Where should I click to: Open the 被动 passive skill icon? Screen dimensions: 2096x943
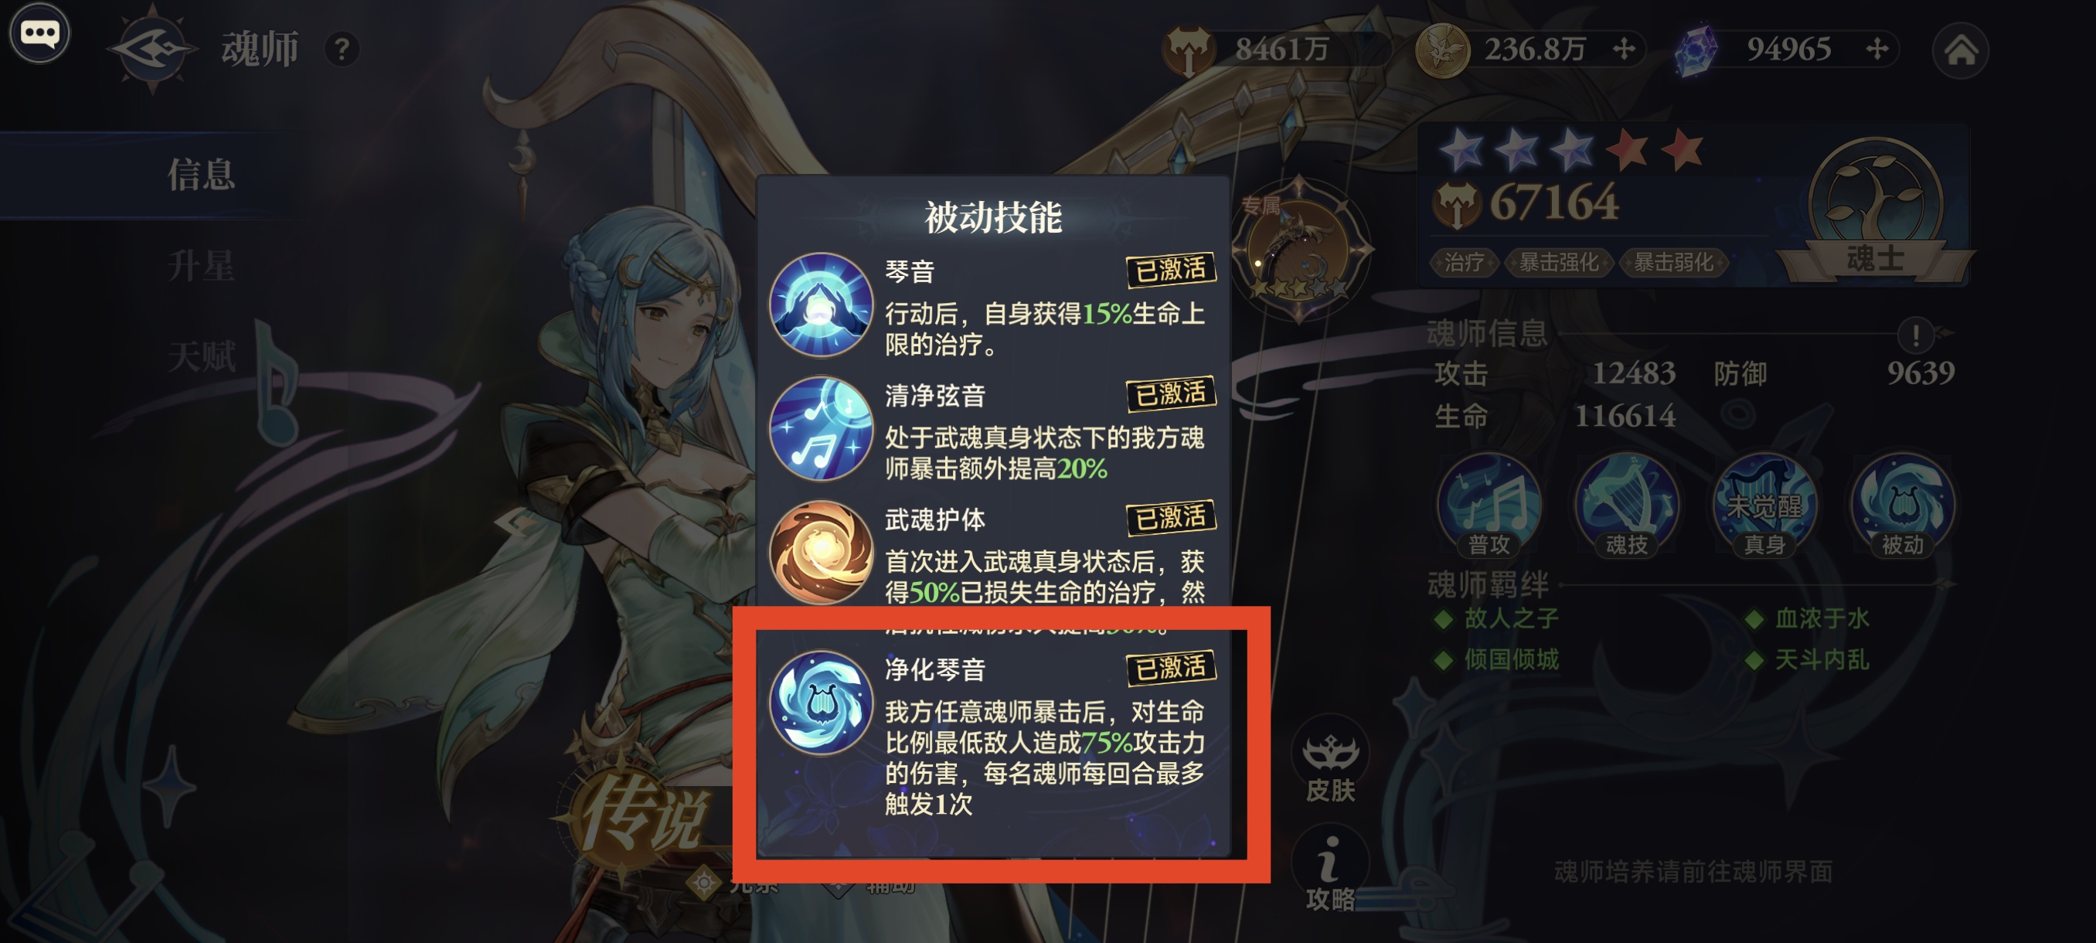[1901, 506]
